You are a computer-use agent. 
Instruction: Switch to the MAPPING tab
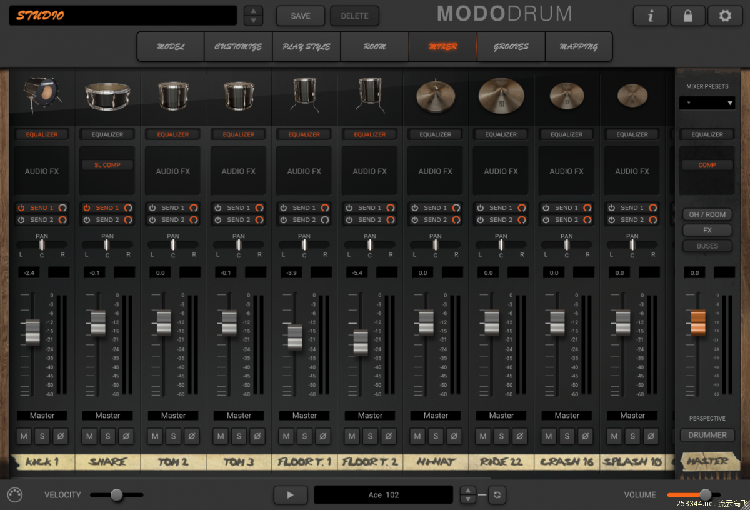579,46
